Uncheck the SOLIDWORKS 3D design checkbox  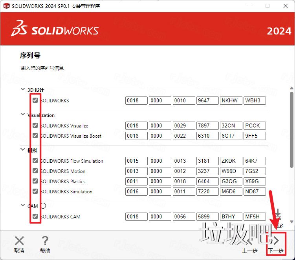point(35,100)
